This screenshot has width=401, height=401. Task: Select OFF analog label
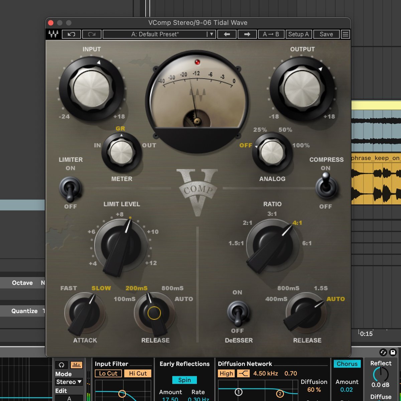pyautogui.click(x=246, y=145)
